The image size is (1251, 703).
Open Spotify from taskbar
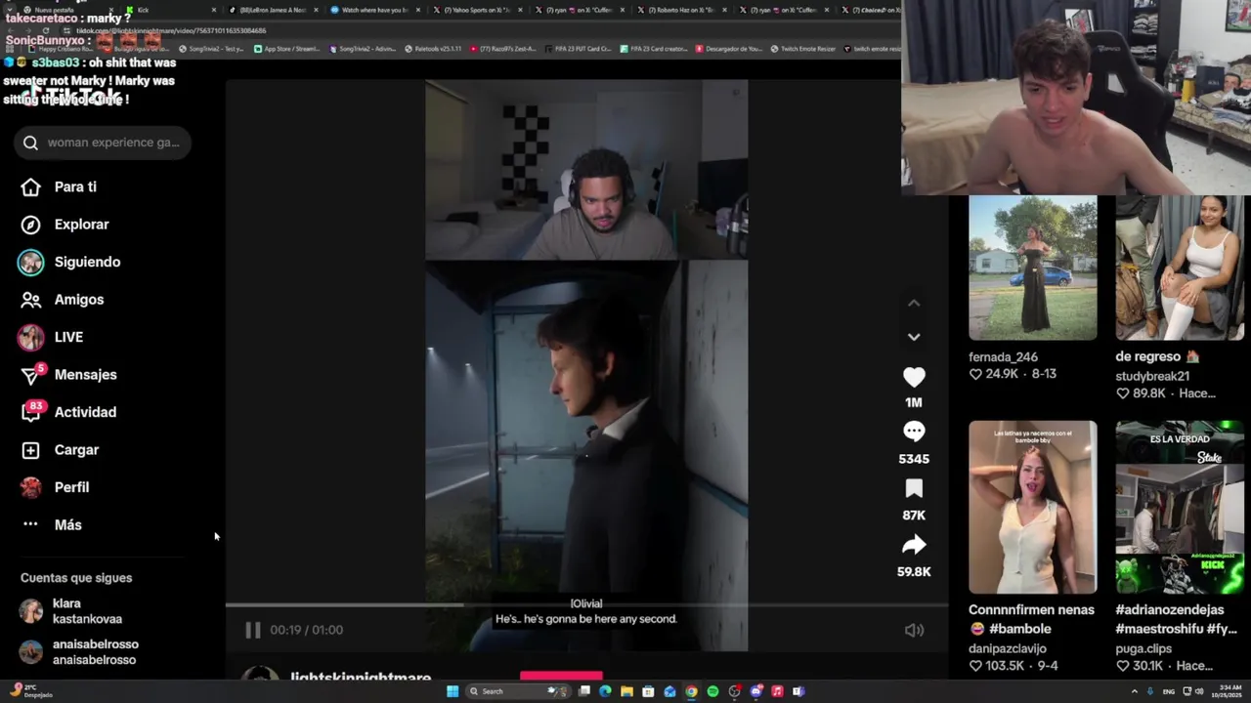[712, 691]
